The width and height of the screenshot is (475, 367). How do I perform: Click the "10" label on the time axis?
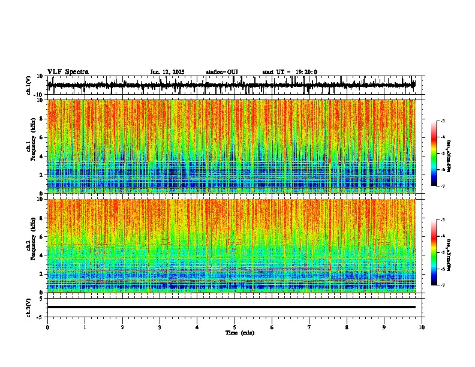pyautogui.click(x=422, y=327)
